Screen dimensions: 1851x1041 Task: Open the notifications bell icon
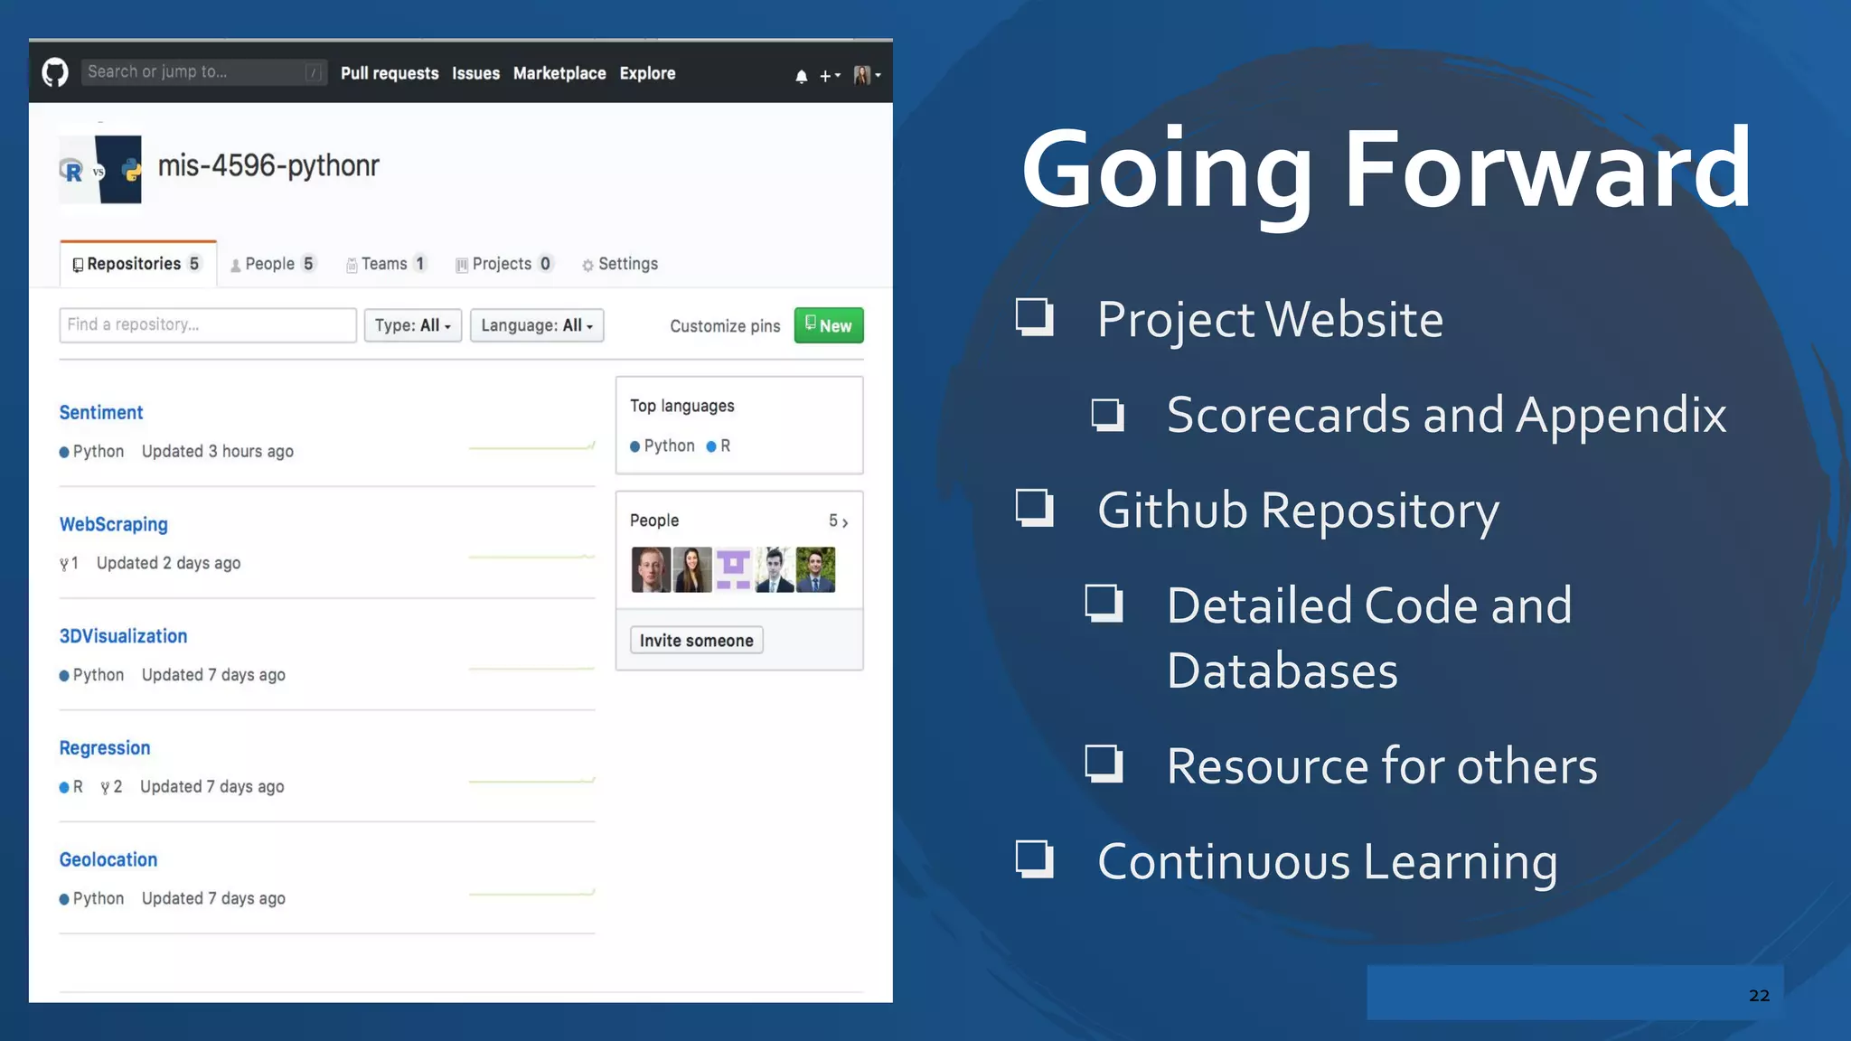[x=801, y=76]
